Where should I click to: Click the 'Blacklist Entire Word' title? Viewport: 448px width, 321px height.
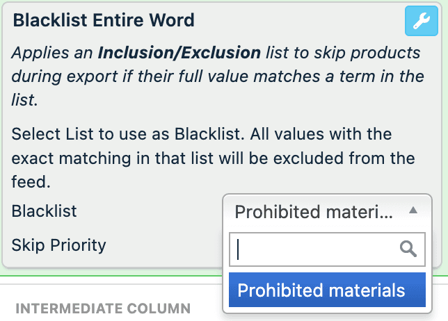tap(104, 20)
